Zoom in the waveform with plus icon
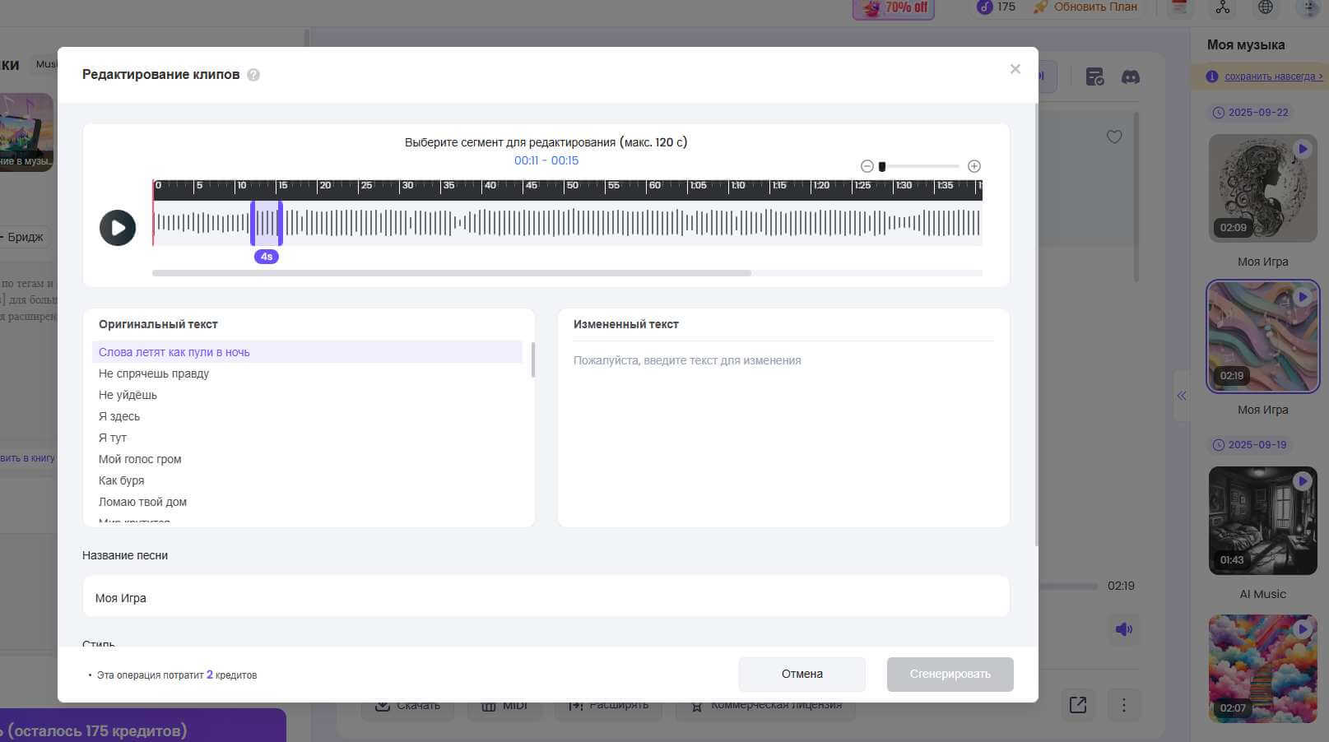 coord(974,166)
